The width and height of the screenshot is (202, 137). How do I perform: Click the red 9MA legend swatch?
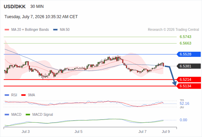point(23,95)
